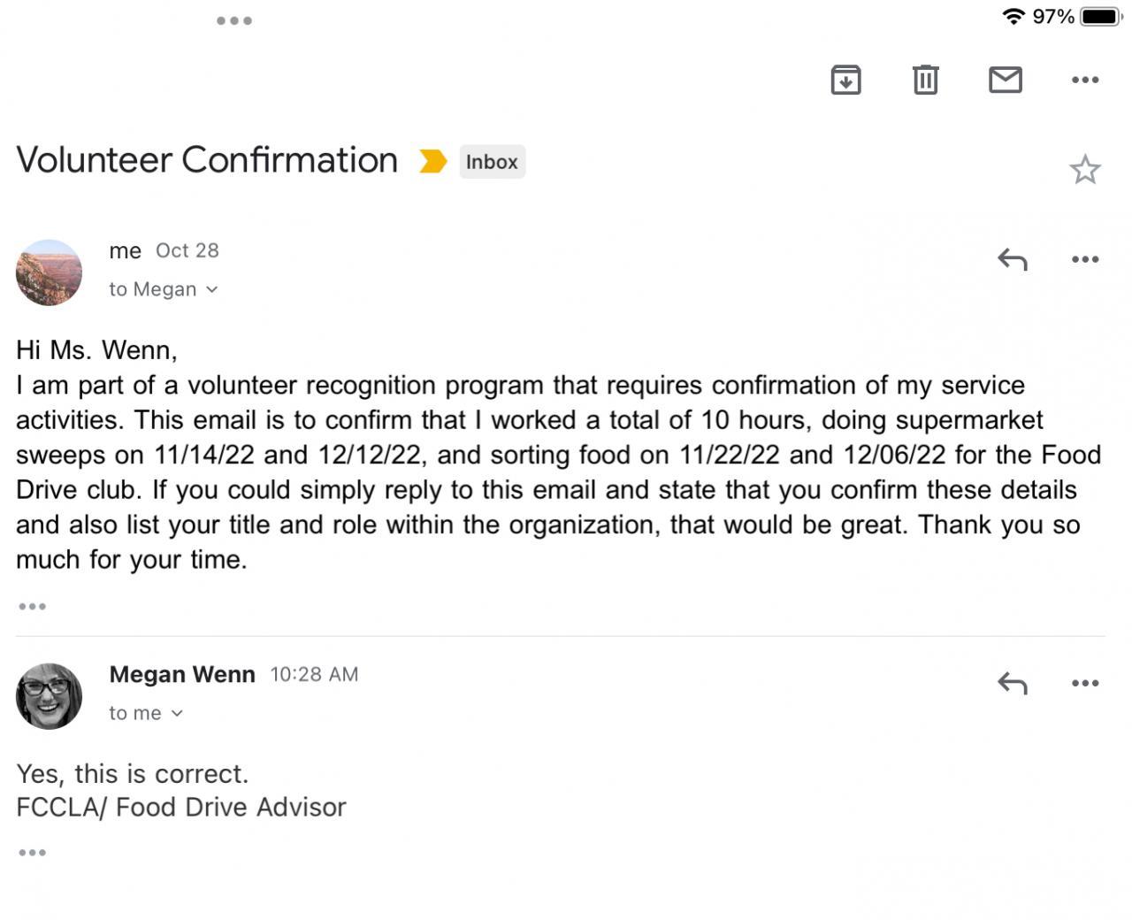The image size is (1132, 920).
Task: Delete the email with trash icon
Action: (925, 80)
